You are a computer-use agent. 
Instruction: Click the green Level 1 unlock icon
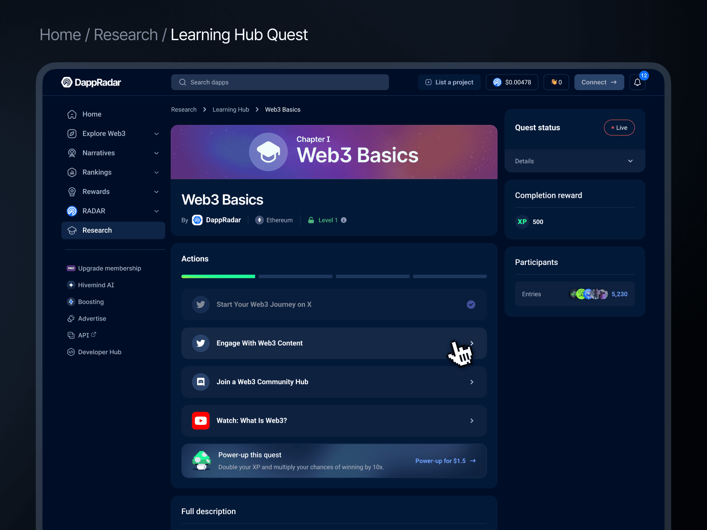click(311, 220)
